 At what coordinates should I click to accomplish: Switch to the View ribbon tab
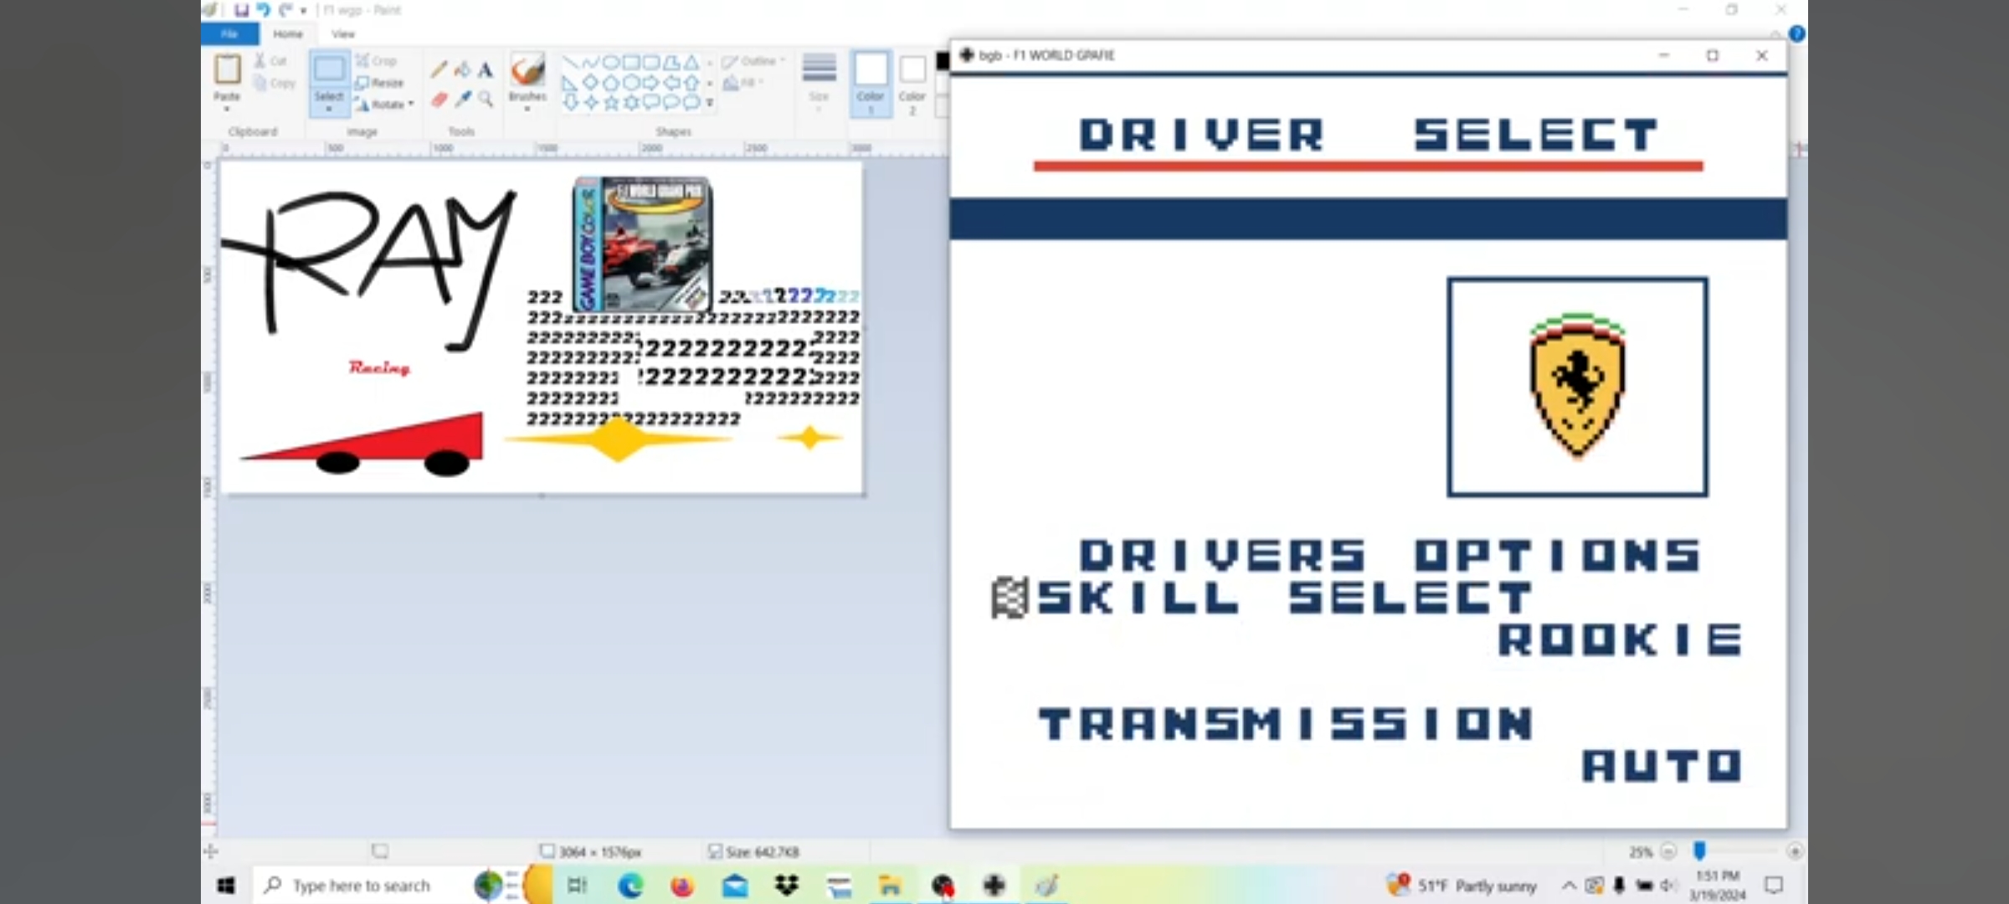tap(343, 34)
